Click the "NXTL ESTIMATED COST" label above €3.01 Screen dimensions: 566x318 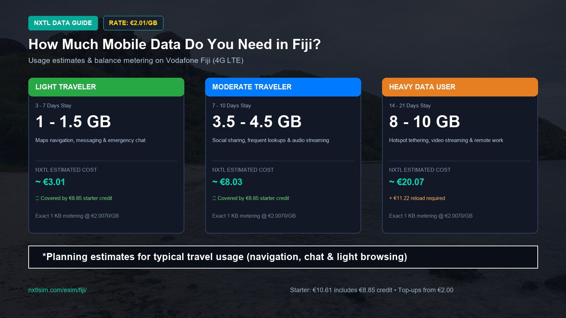tap(66, 170)
